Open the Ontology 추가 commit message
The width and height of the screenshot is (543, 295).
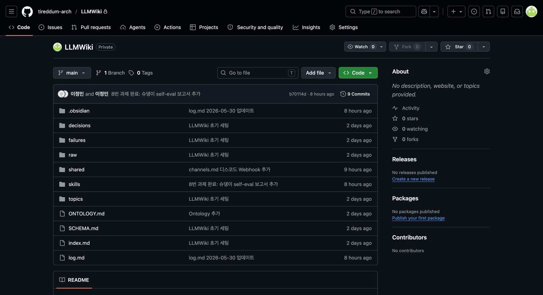tap(204, 214)
